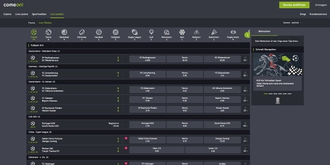Favorite the FC Giessen match with star
Image resolution: width=330 pixels, height=165 pixels.
[x=245, y=98]
